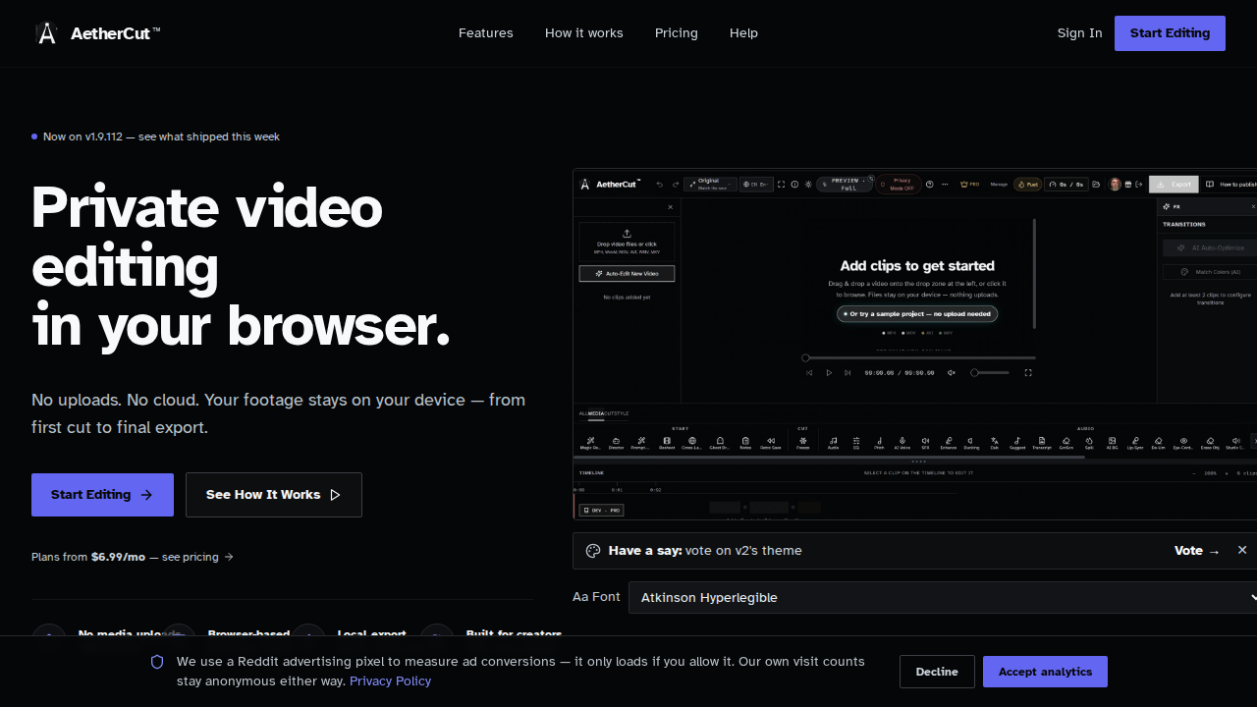Open the Pricing nav link
The image size is (1257, 707).
pos(677,33)
